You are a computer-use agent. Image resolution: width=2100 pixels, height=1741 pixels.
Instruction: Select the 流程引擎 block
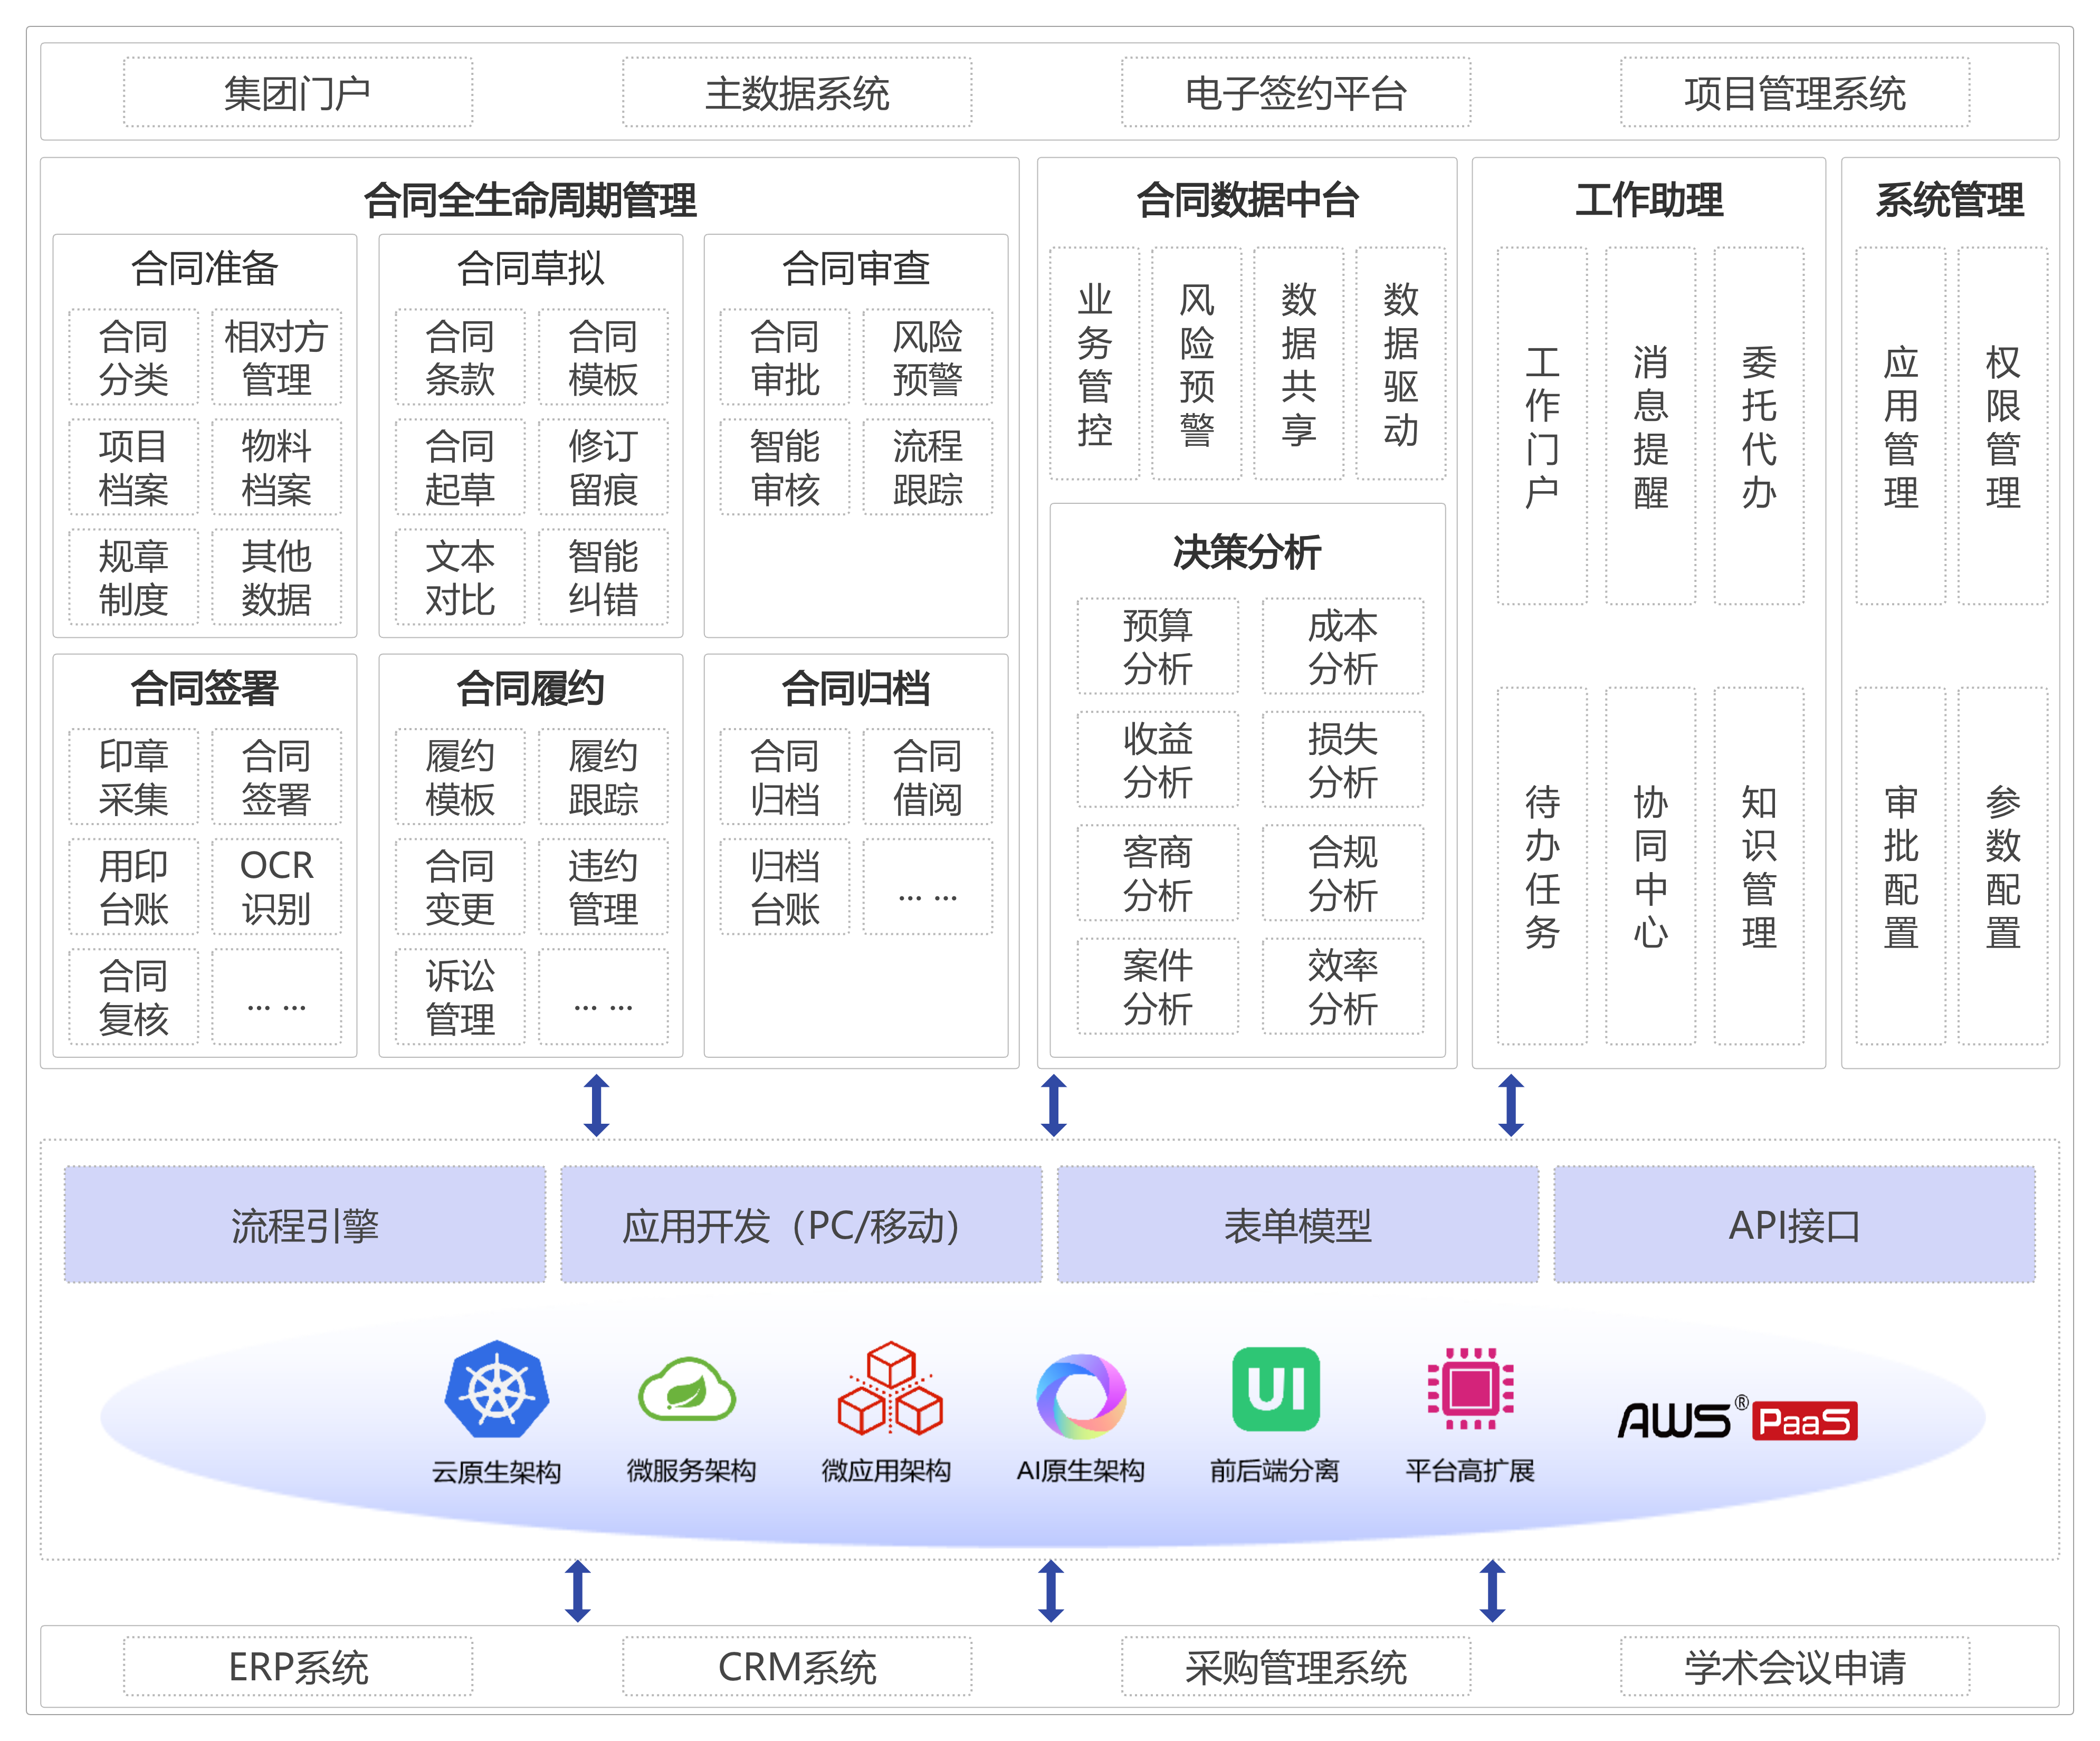tap(305, 1225)
